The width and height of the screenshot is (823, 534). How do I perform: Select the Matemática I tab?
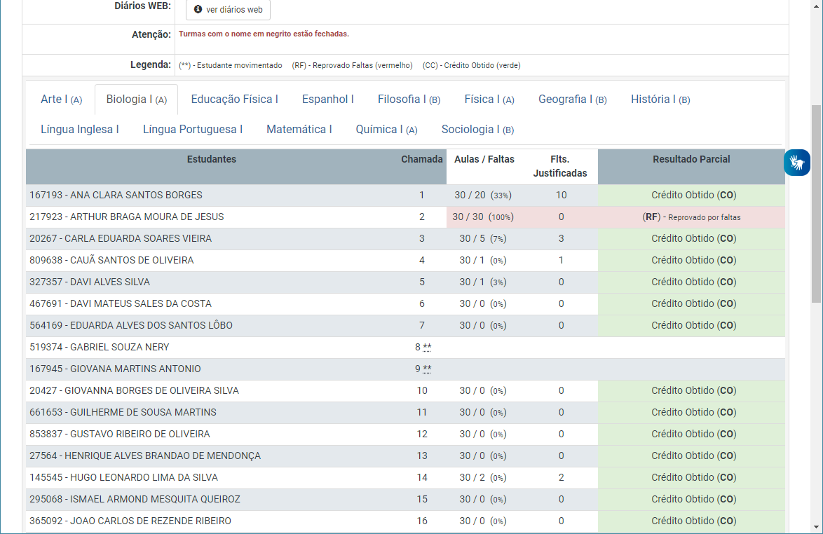click(299, 130)
